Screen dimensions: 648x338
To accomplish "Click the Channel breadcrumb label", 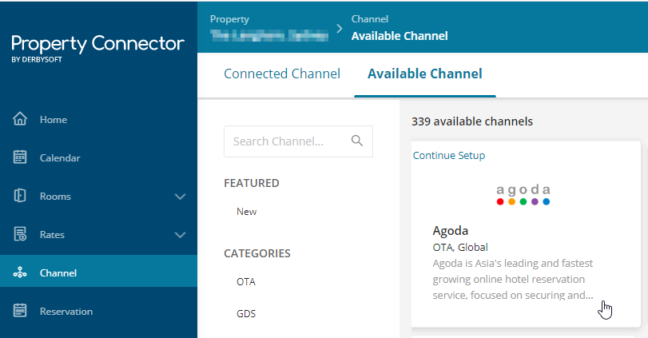I will 369,19.
